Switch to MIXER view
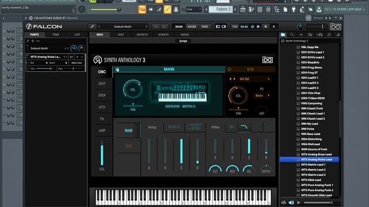This screenshot has height=207, width=369. [x=192, y=26]
